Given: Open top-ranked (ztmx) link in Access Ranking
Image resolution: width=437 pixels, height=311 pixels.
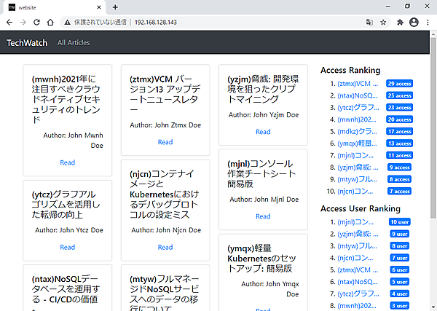Looking at the screenshot, I should (x=358, y=84).
